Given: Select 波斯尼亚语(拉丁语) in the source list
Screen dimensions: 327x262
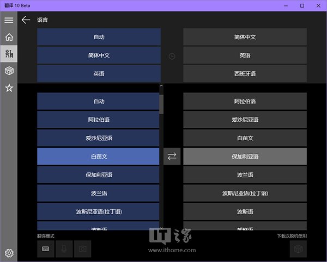Looking at the screenshot, I should click(x=98, y=211).
